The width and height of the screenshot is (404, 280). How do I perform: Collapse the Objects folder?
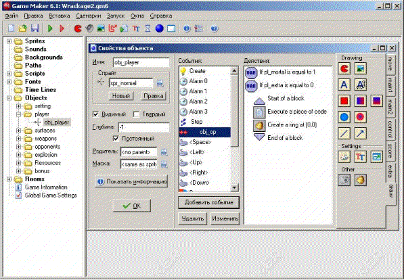point(9,98)
